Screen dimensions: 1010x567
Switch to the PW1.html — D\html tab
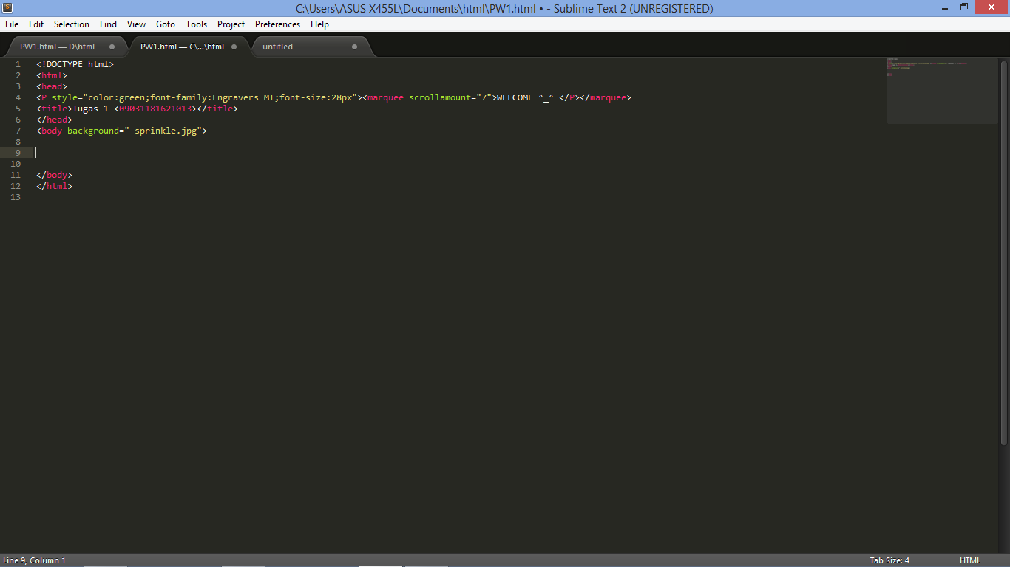[59, 46]
